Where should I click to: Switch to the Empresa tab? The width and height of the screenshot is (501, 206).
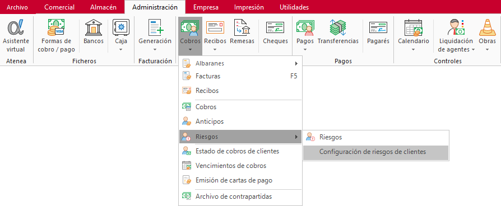pos(206,7)
